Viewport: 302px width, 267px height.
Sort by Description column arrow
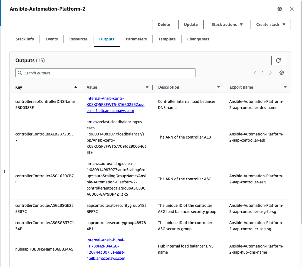(219, 87)
